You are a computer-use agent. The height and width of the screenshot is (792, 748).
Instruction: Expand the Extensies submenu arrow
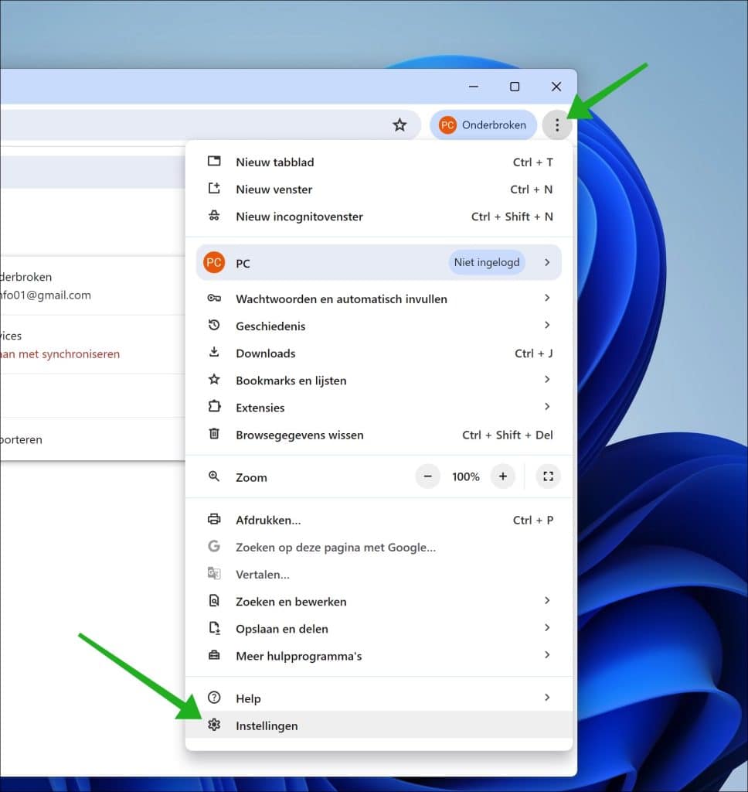coord(547,407)
